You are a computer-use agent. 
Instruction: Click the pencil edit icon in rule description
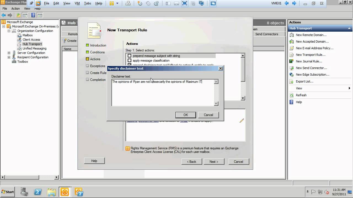click(x=242, y=120)
